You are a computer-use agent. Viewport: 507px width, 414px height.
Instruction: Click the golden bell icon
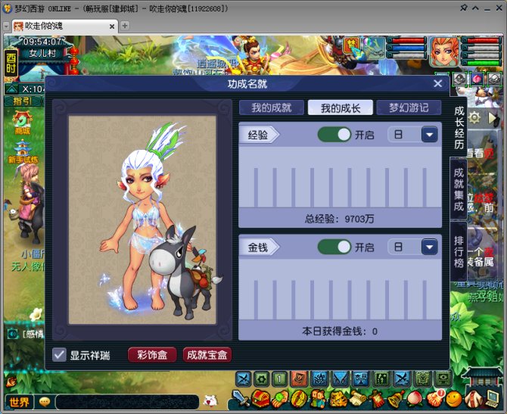tap(396, 399)
